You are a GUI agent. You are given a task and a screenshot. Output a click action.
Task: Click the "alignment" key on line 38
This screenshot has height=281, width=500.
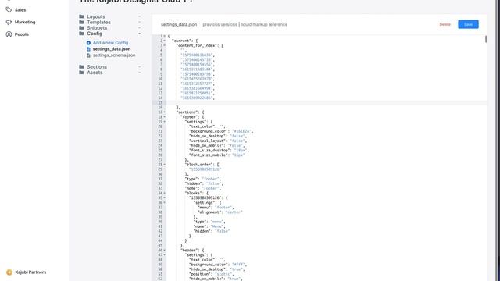(209, 212)
